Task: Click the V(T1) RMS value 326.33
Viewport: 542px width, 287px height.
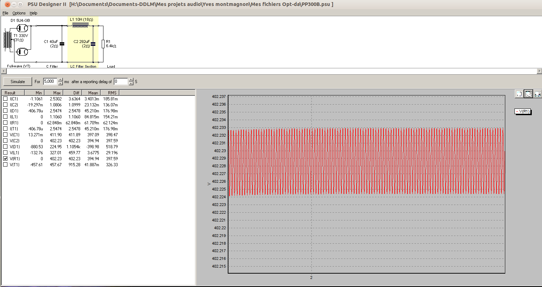Action: 112,164
